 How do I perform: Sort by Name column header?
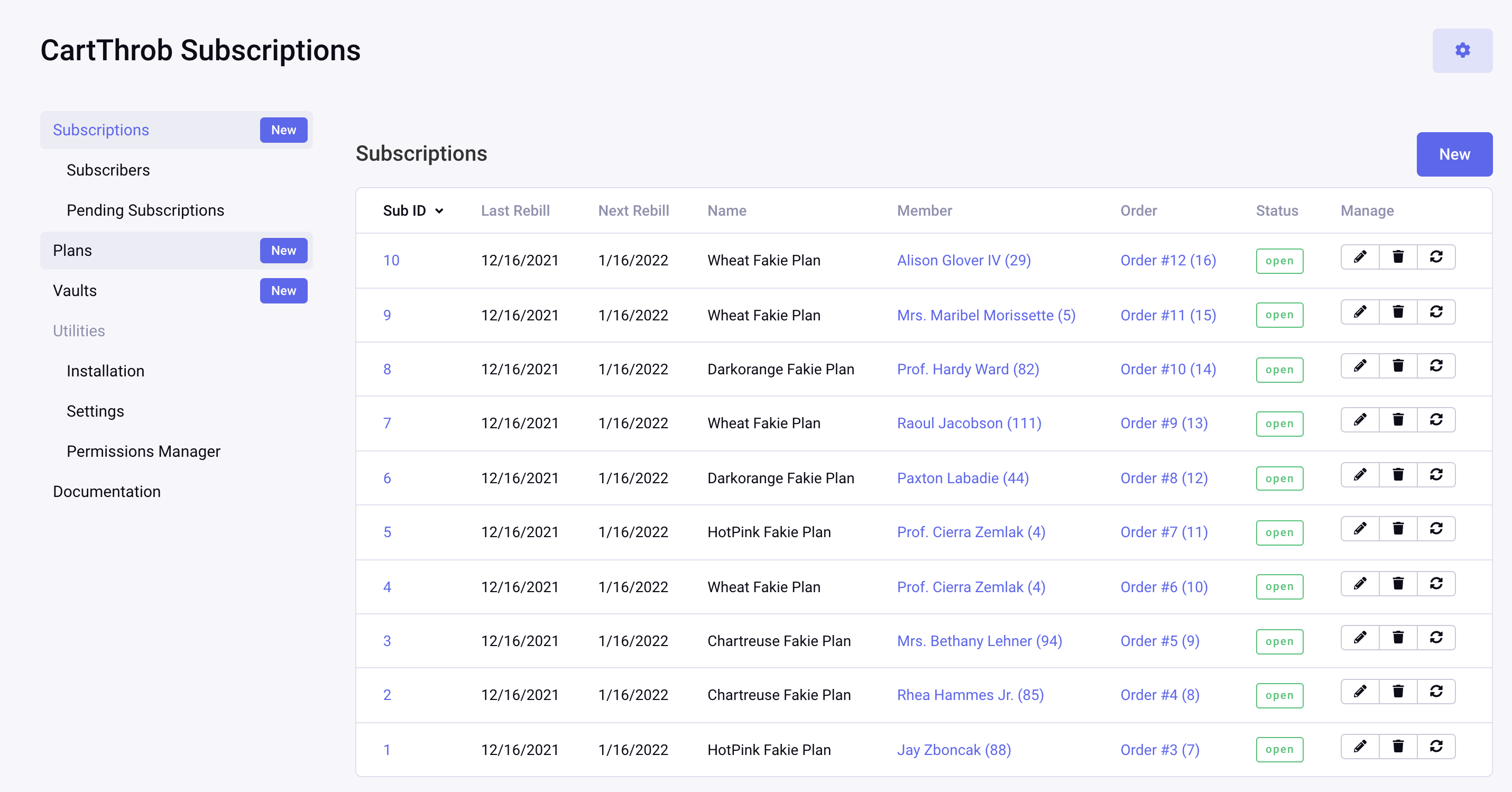[x=726, y=211]
